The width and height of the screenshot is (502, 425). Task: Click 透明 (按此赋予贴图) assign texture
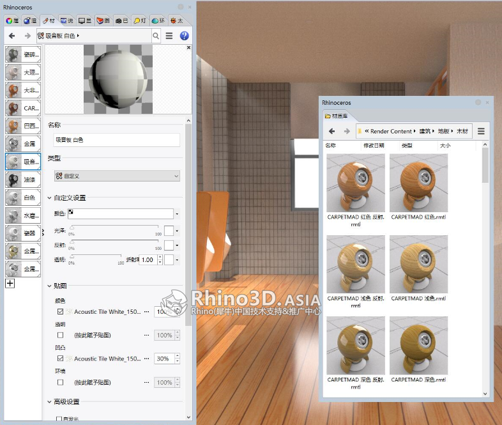[93, 335]
